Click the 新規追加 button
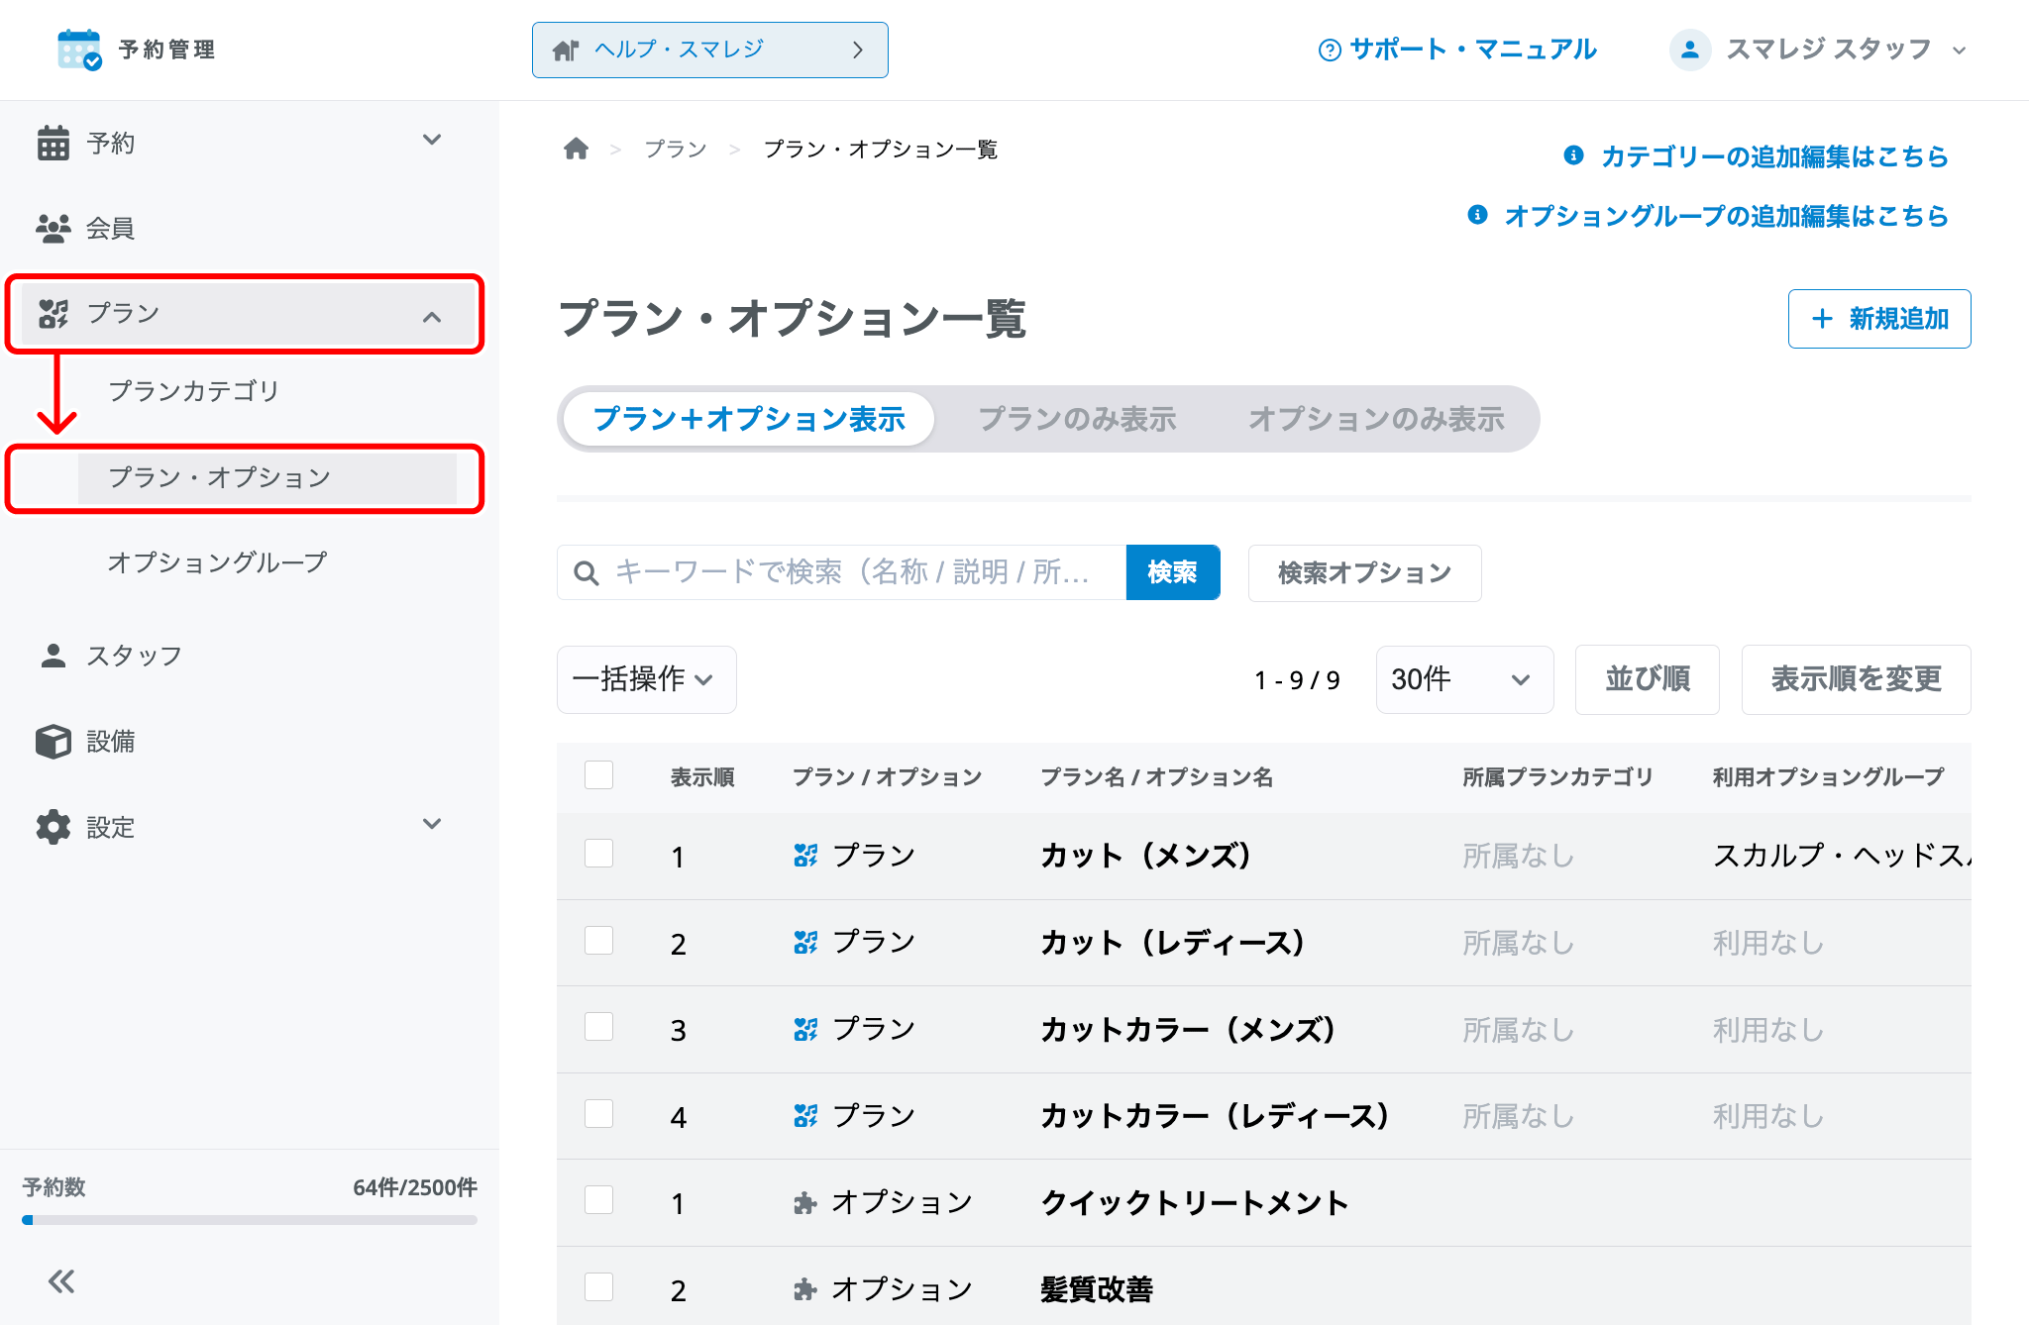2029x1325 pixels. click(x=1878, y=319)
